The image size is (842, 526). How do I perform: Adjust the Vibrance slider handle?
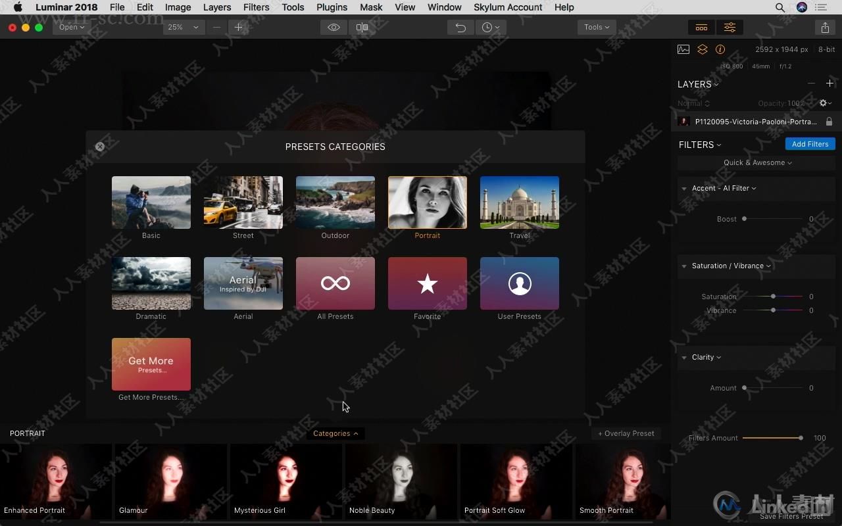[773, 310]
